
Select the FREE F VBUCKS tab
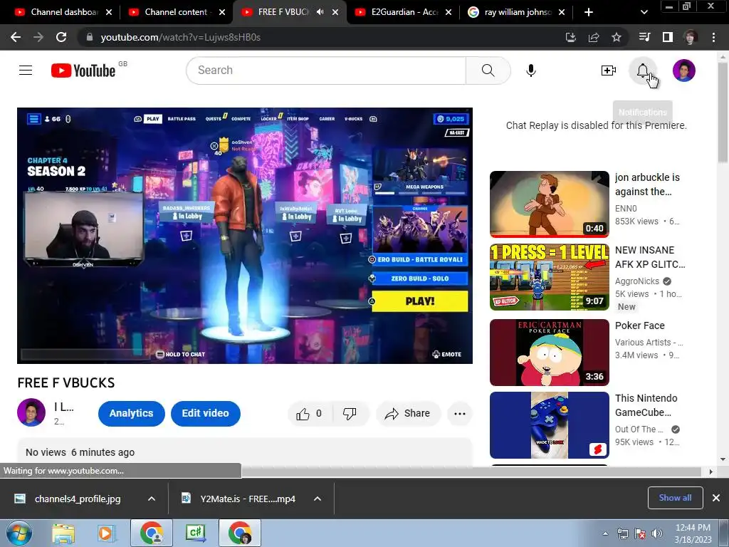pos(283,12)
